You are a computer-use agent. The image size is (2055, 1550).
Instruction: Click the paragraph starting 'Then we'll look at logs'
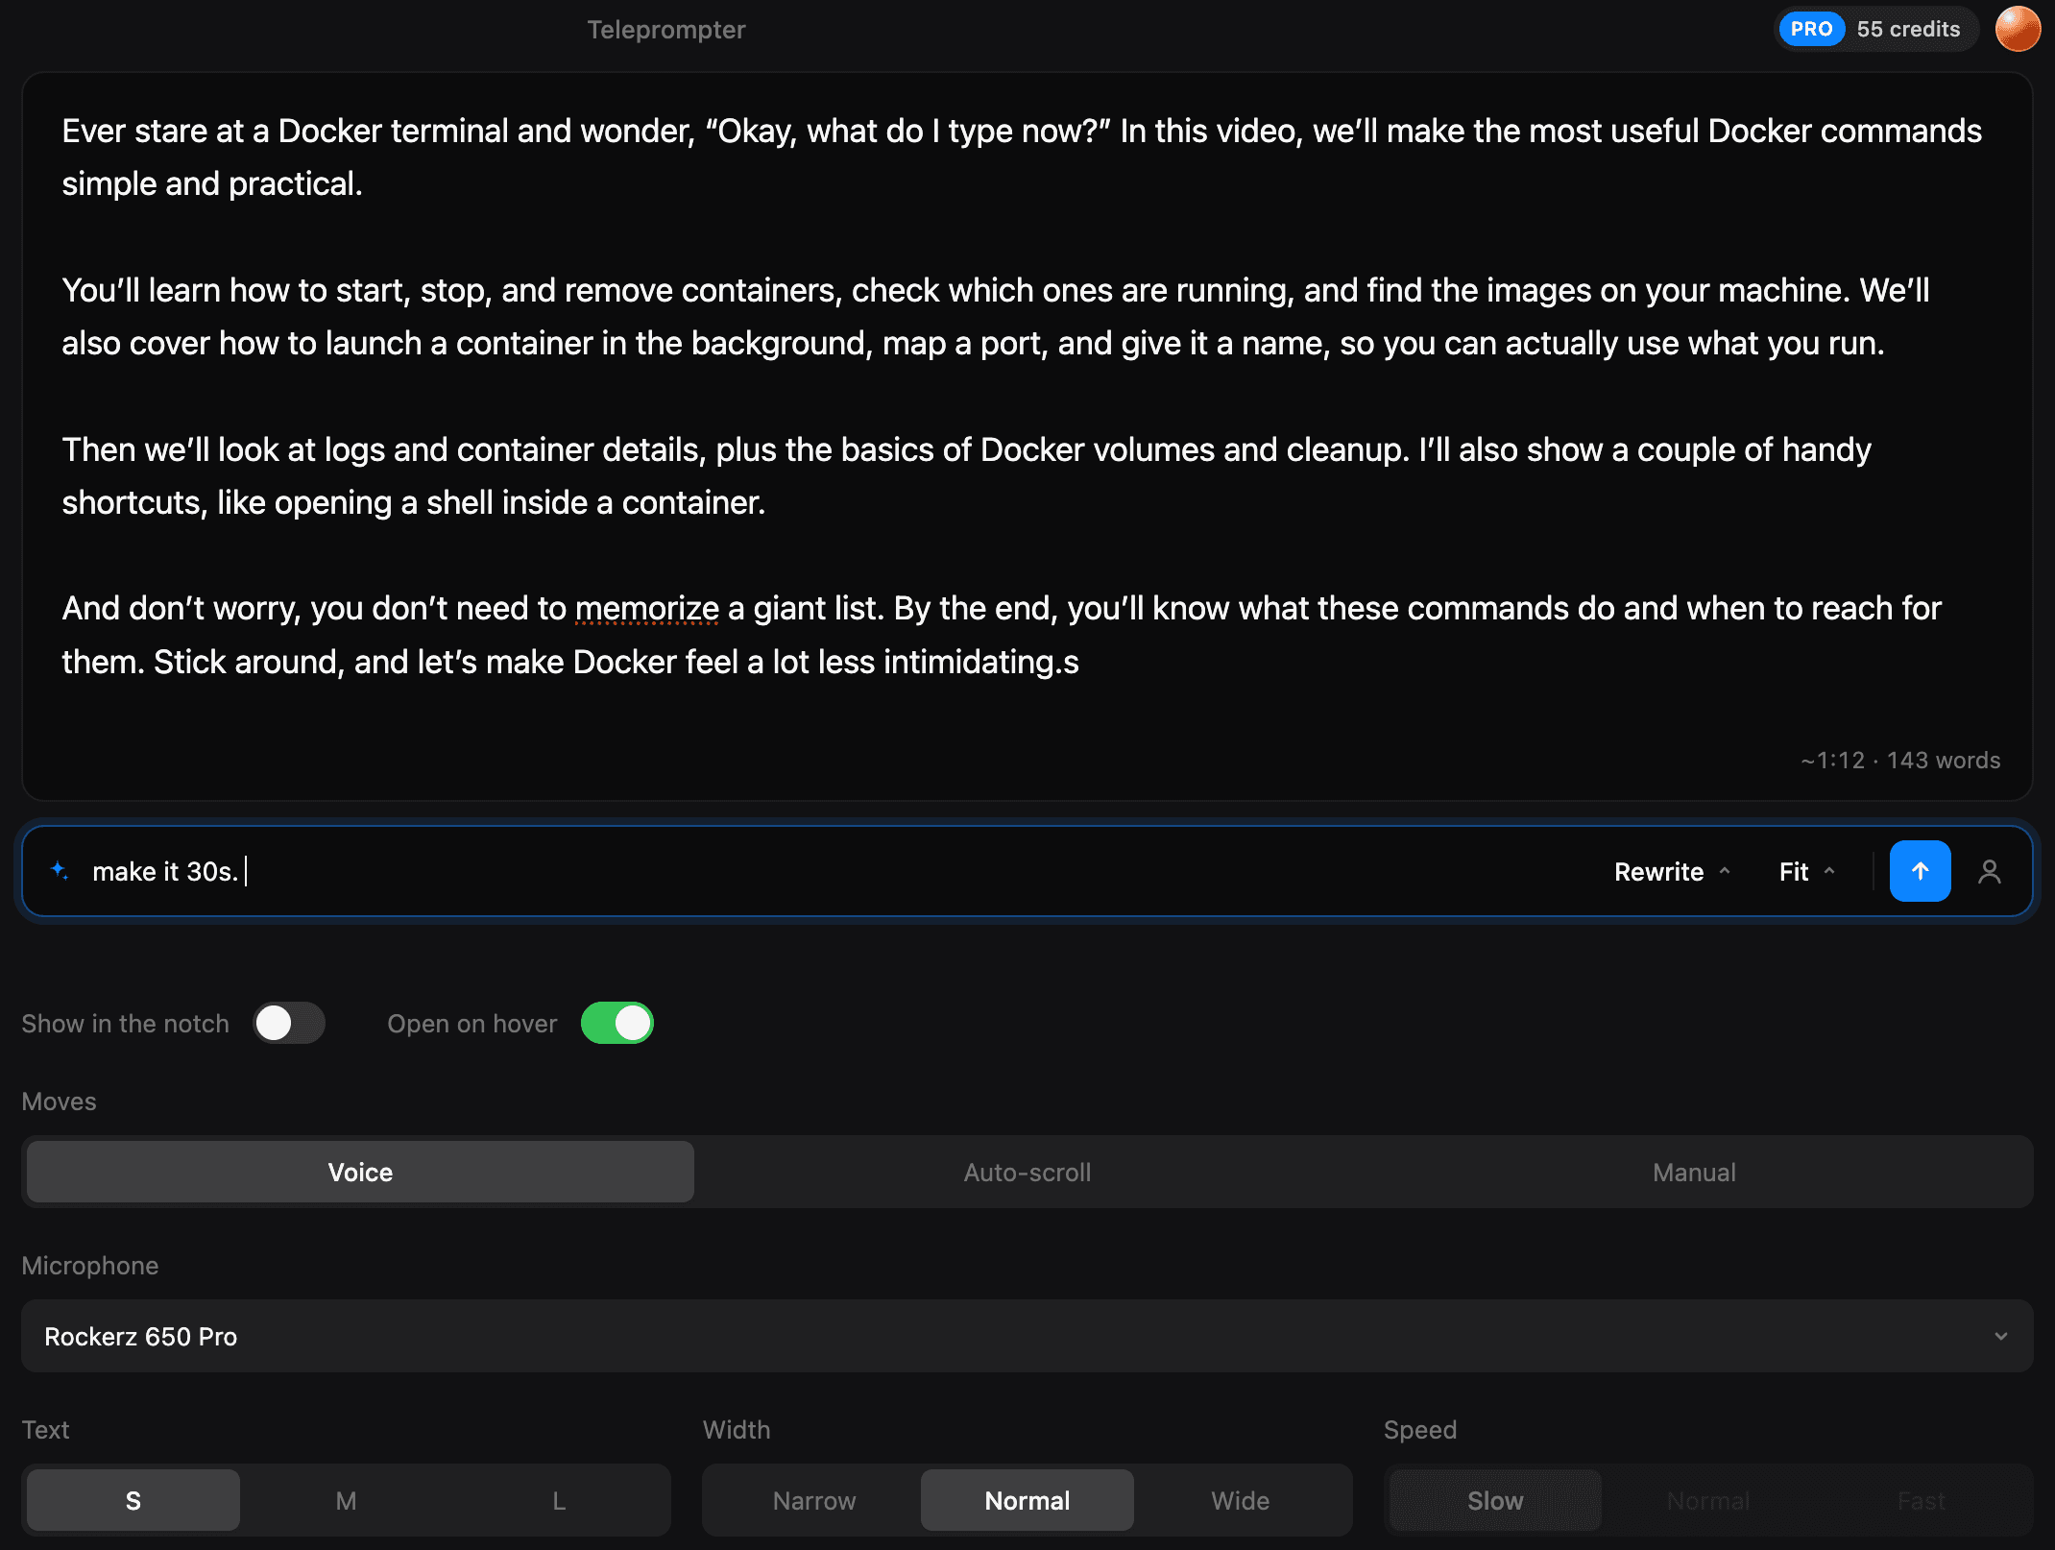tap(967, 476)
